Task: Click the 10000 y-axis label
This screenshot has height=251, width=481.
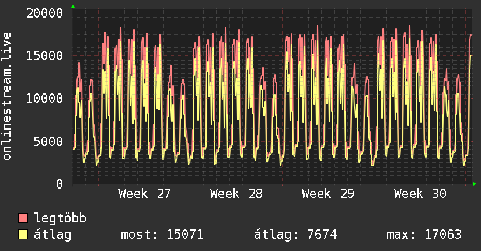Action: tap(44, 99)
